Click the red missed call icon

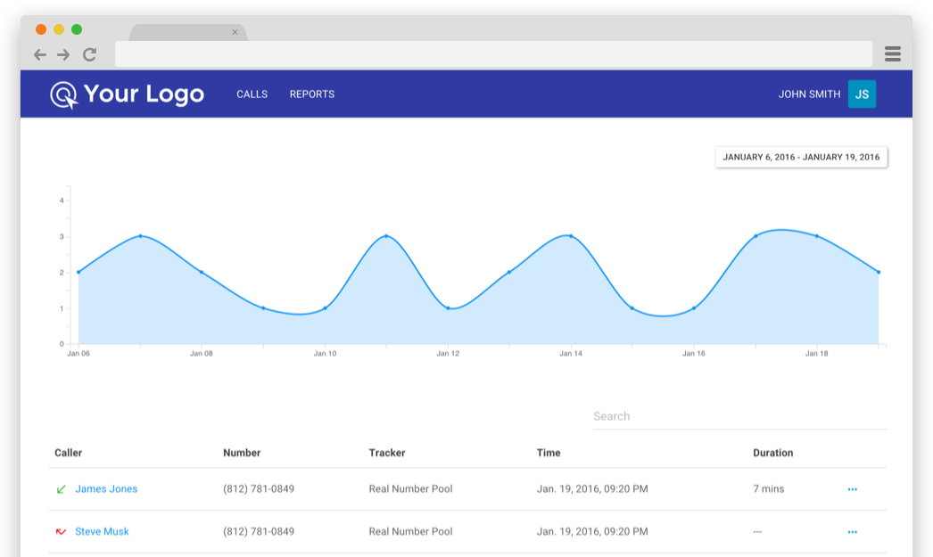(61, 531)
